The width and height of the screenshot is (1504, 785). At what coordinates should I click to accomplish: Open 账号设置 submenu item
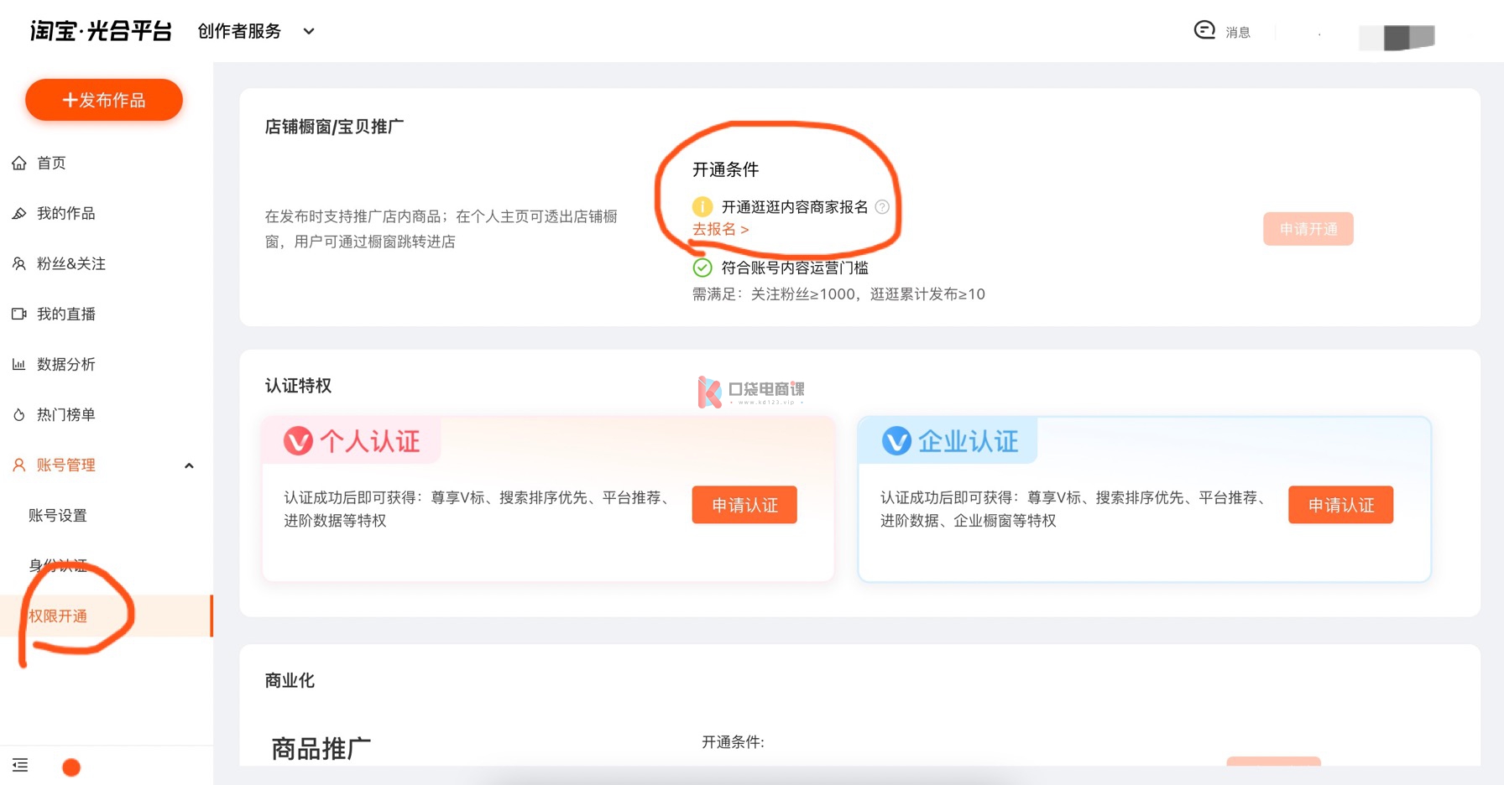coord(58,515)
